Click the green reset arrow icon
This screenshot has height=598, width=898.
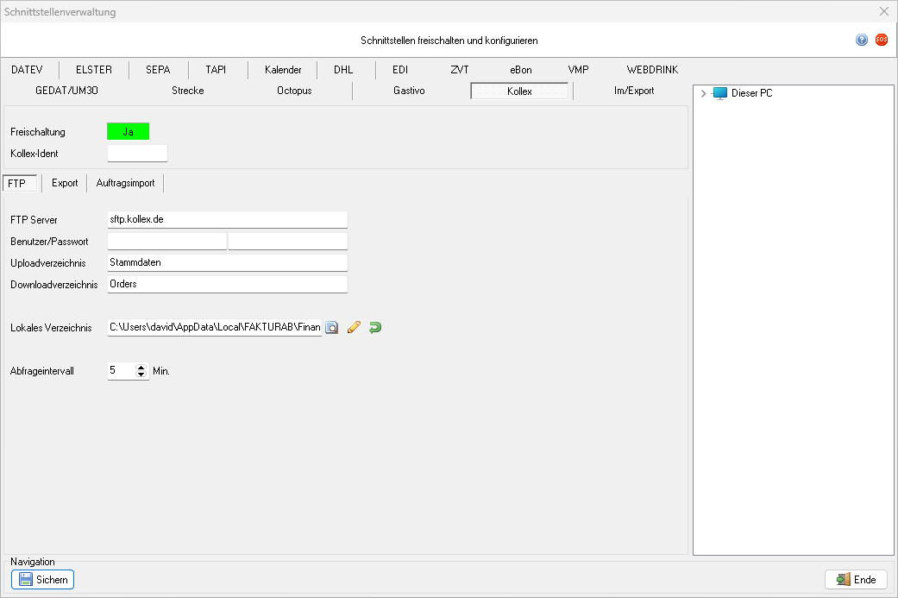[374, 328]
